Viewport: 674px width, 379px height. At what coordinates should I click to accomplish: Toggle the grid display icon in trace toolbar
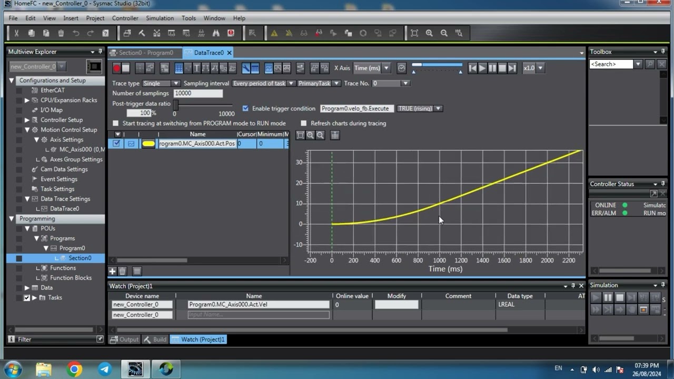pos(179,68)
